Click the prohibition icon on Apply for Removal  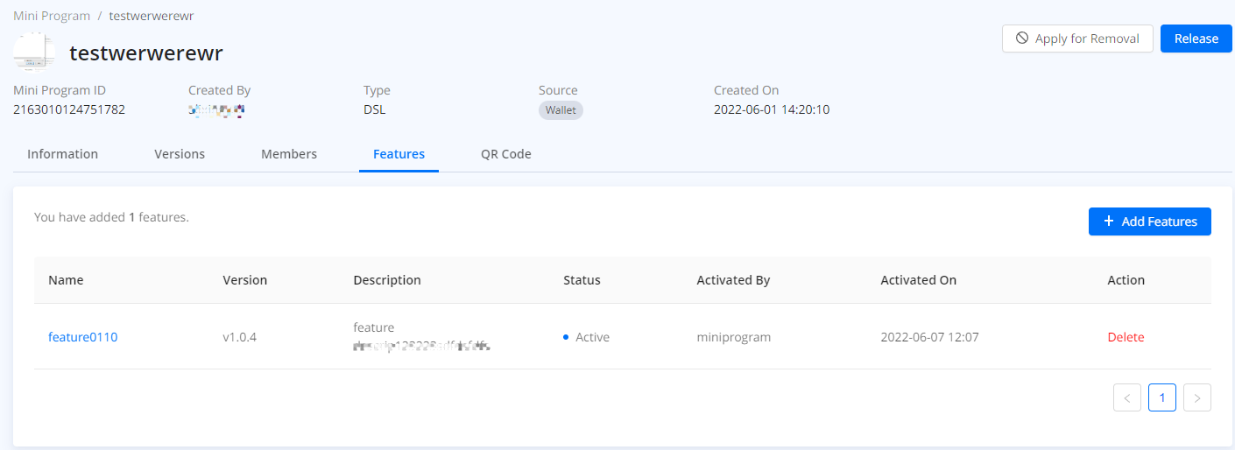point(1021,39)
